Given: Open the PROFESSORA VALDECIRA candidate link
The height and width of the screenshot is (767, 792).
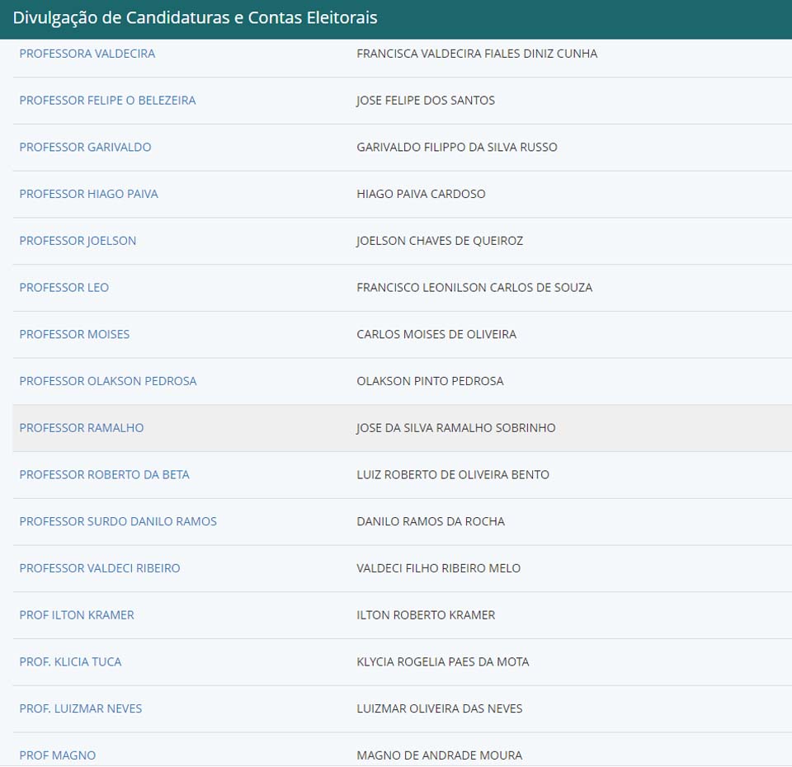Looking at the screenshot, I should [x=87, y=54].
